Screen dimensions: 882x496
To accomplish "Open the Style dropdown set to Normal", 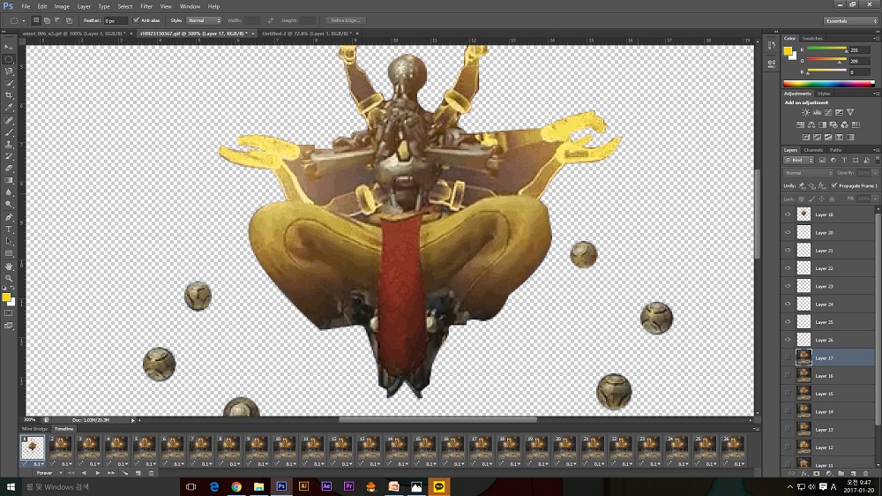I will [x=203, y=20].
